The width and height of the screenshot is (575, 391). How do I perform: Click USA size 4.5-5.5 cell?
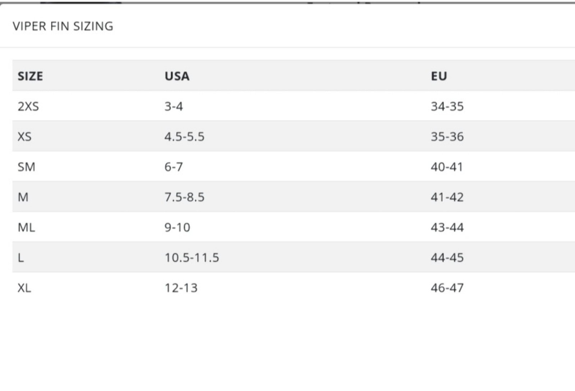click(184, 137)
